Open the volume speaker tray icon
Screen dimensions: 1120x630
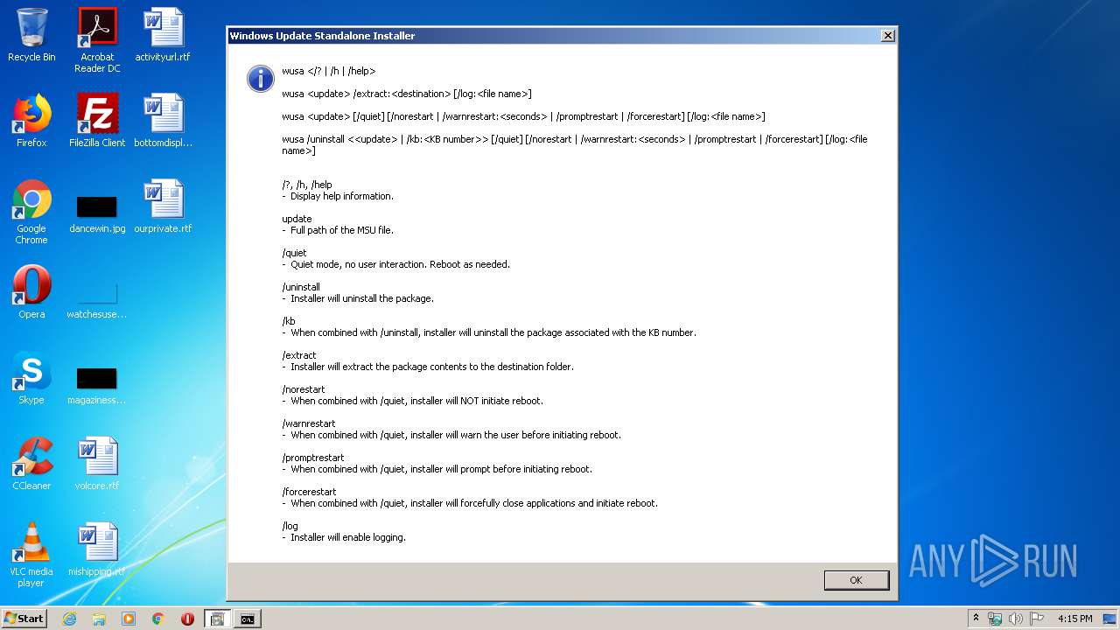coord(1015,619)
